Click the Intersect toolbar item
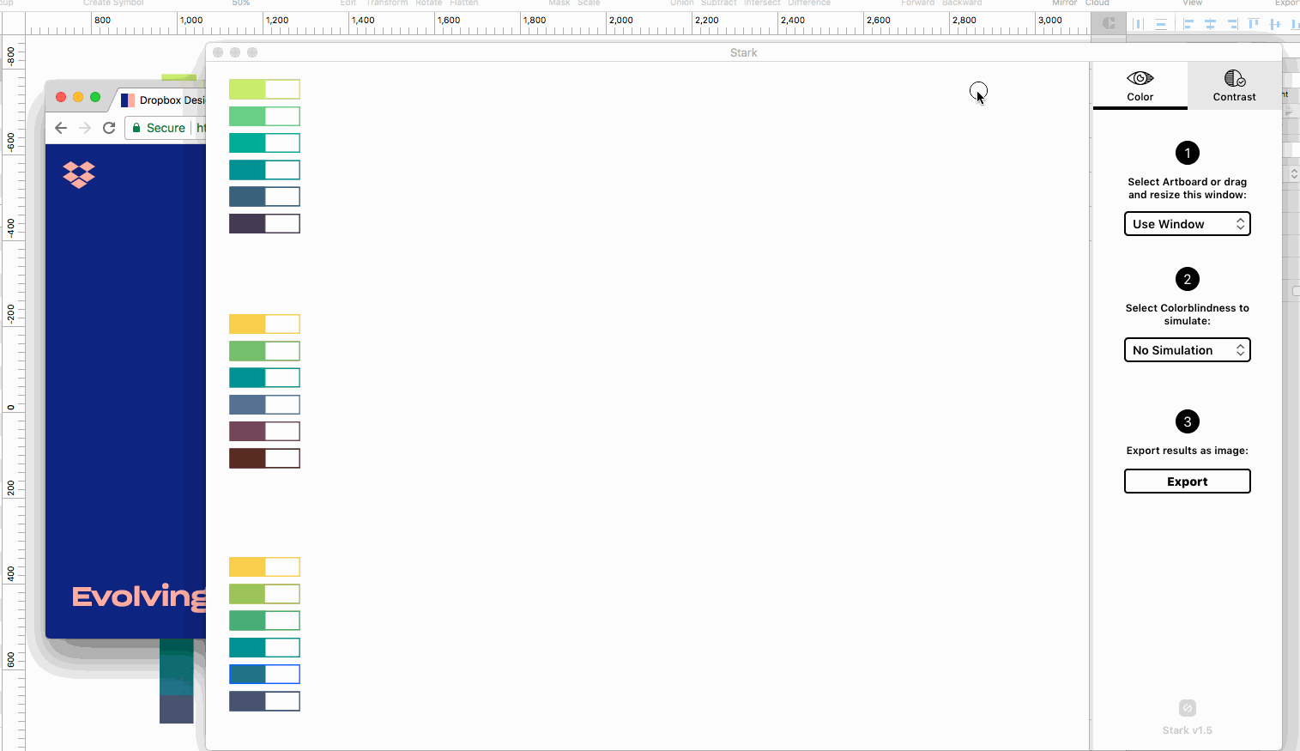This screenshot has height=751, width=1300. (x=762, y=3)
